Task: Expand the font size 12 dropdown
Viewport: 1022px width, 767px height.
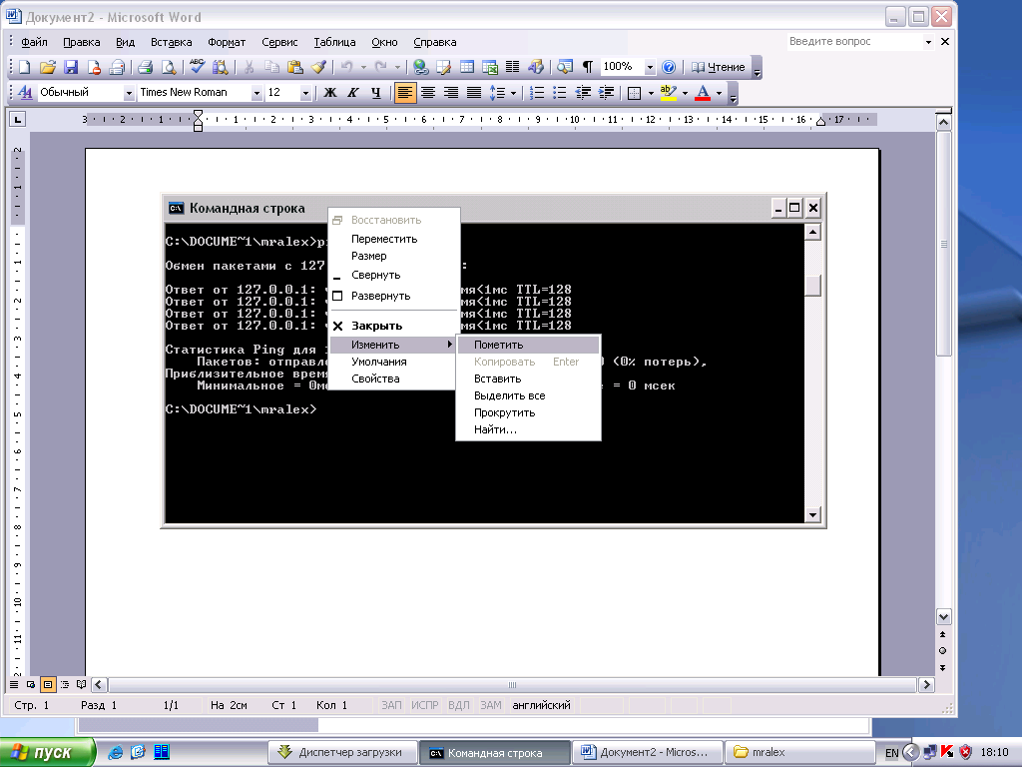Action: point(305,93)
